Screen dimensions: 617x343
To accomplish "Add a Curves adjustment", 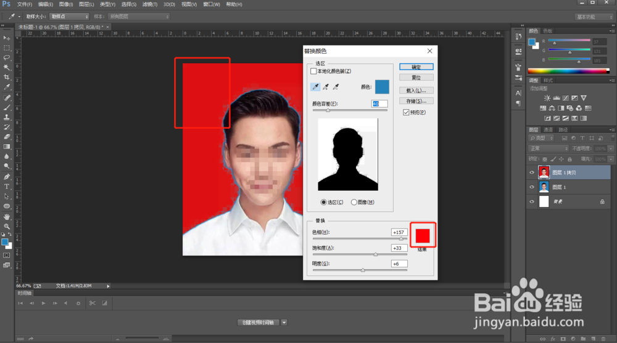I will click(565, 98).
